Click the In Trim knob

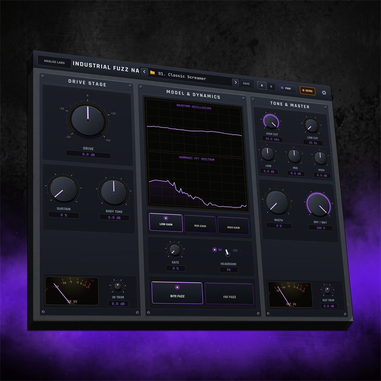(x=118, y=286)
